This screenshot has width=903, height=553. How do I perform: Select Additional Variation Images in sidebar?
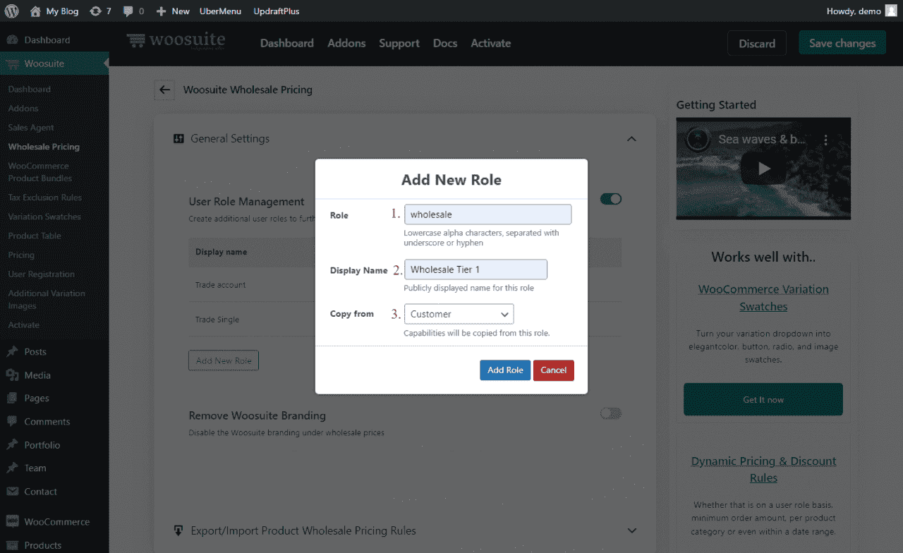click(x=47, y=299)
